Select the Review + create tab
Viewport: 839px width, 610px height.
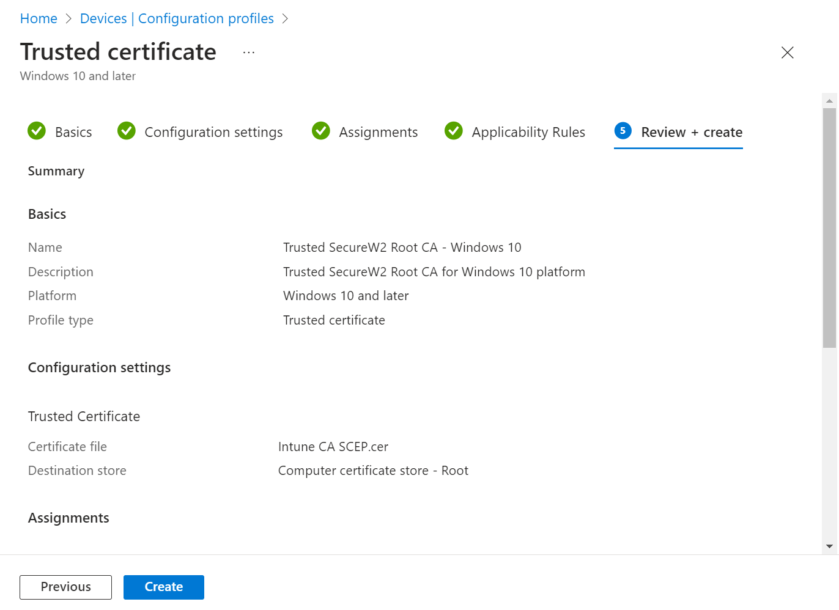(691, 132)
